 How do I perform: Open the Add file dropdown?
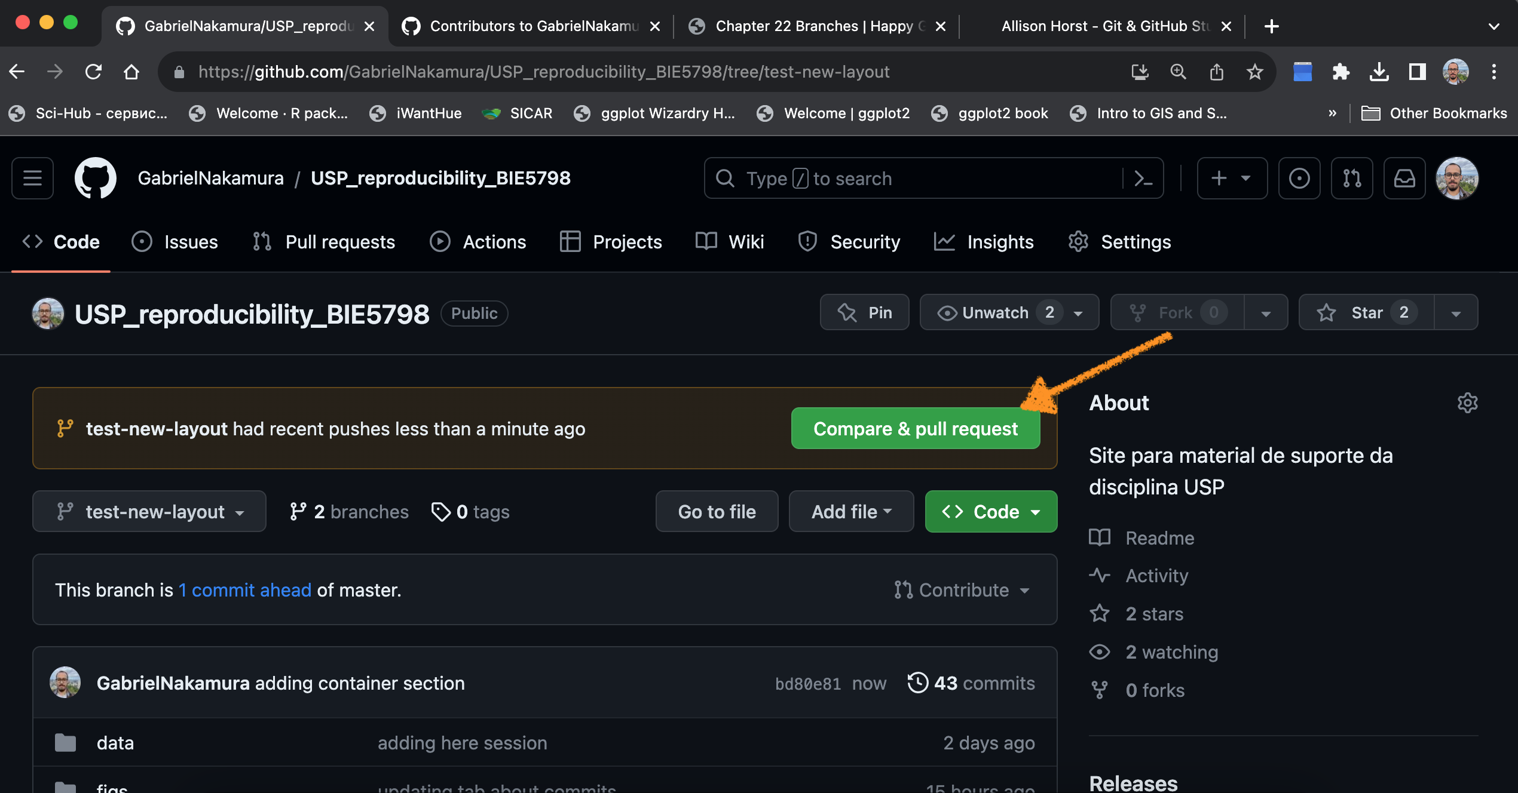[x=851, y=511]
